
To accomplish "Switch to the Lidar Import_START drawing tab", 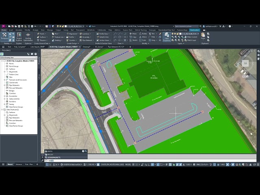I will click(x=37, y=47).
